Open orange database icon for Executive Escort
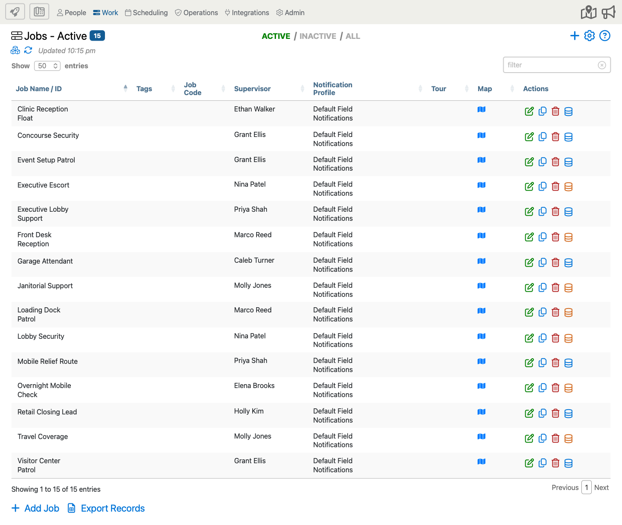 pos(568,187)
